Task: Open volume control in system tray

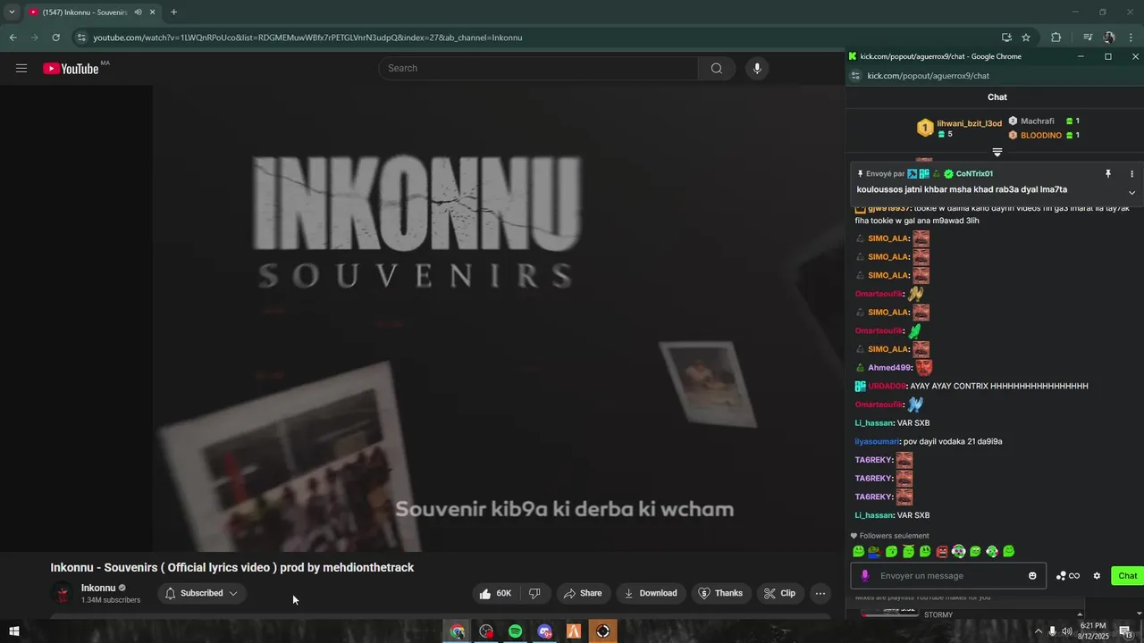Action: (1066, 631)
